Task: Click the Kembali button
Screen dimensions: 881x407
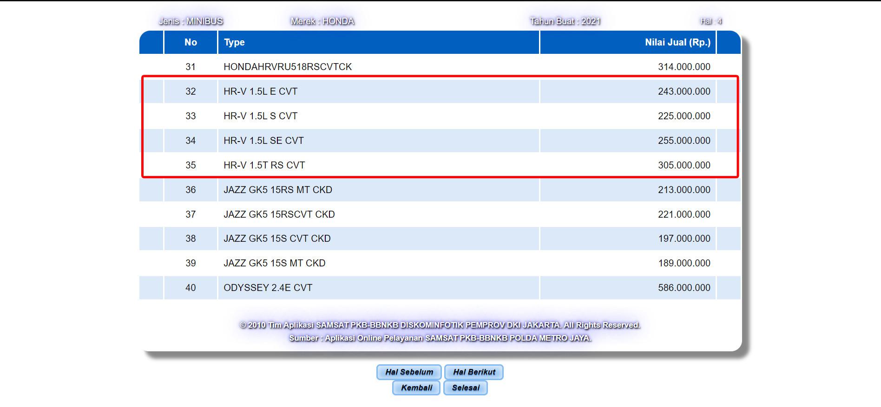Action: point(416,388)
